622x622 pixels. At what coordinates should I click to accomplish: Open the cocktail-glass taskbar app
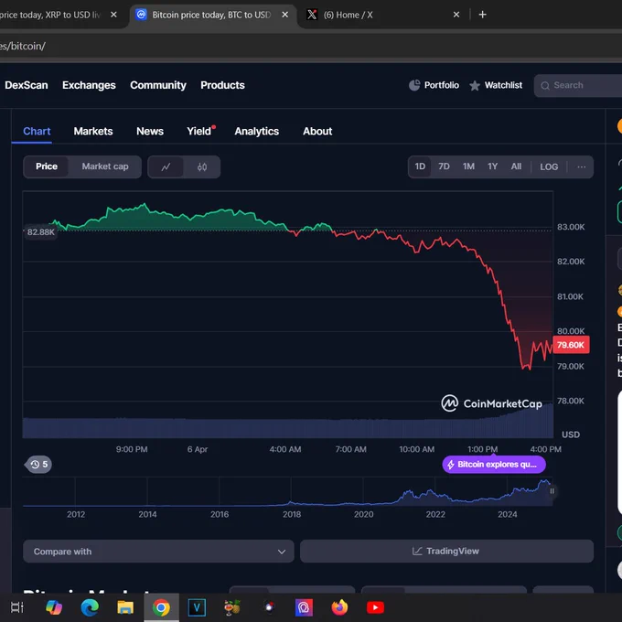pyautogui.click(x=232, y=607)
